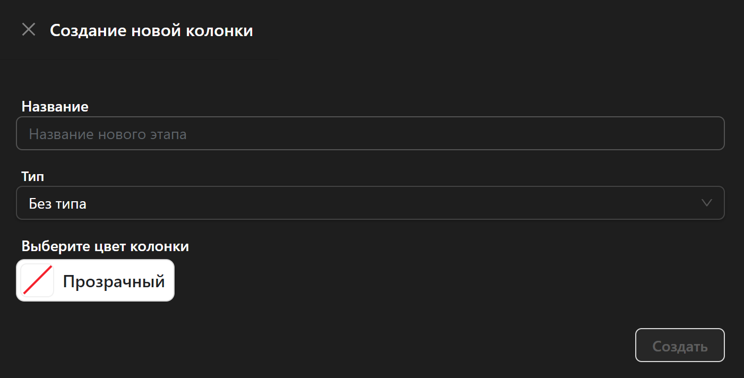This screenshot has width=744, height=378.
Task: Click "Без типа" value in the combo box
Action: point(58,203)
